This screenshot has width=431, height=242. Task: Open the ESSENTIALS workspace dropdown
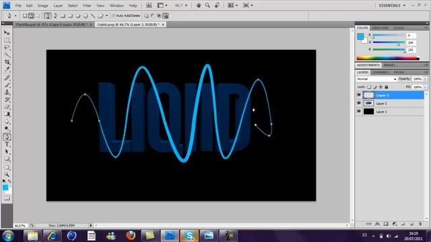[392, 5]
